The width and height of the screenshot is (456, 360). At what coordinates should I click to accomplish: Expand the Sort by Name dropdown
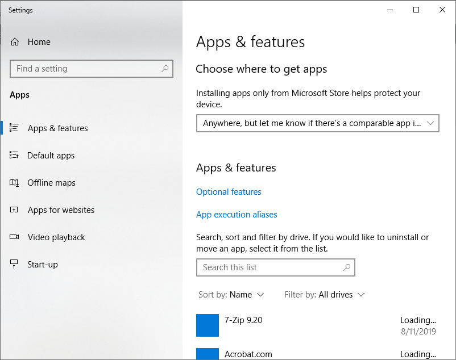tap(231, 295)
